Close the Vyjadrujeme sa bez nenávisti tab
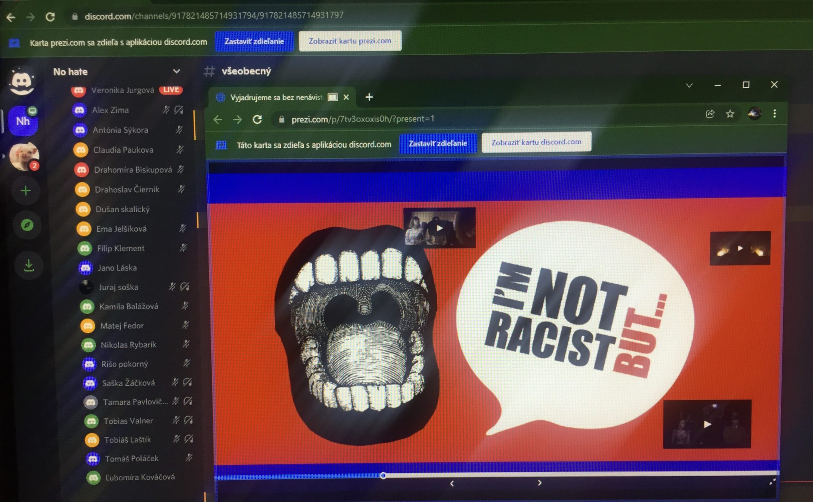Screen dimensions: 813x502 346,97
